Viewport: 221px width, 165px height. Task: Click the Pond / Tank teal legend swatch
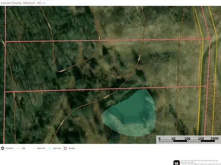tap(49, 148)
